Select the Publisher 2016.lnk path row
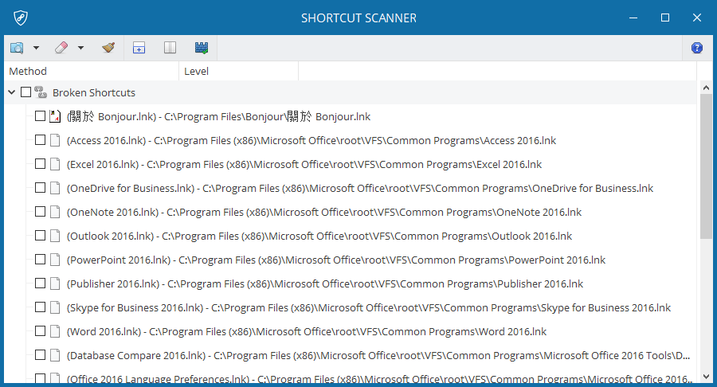 [x=325, y=283]
